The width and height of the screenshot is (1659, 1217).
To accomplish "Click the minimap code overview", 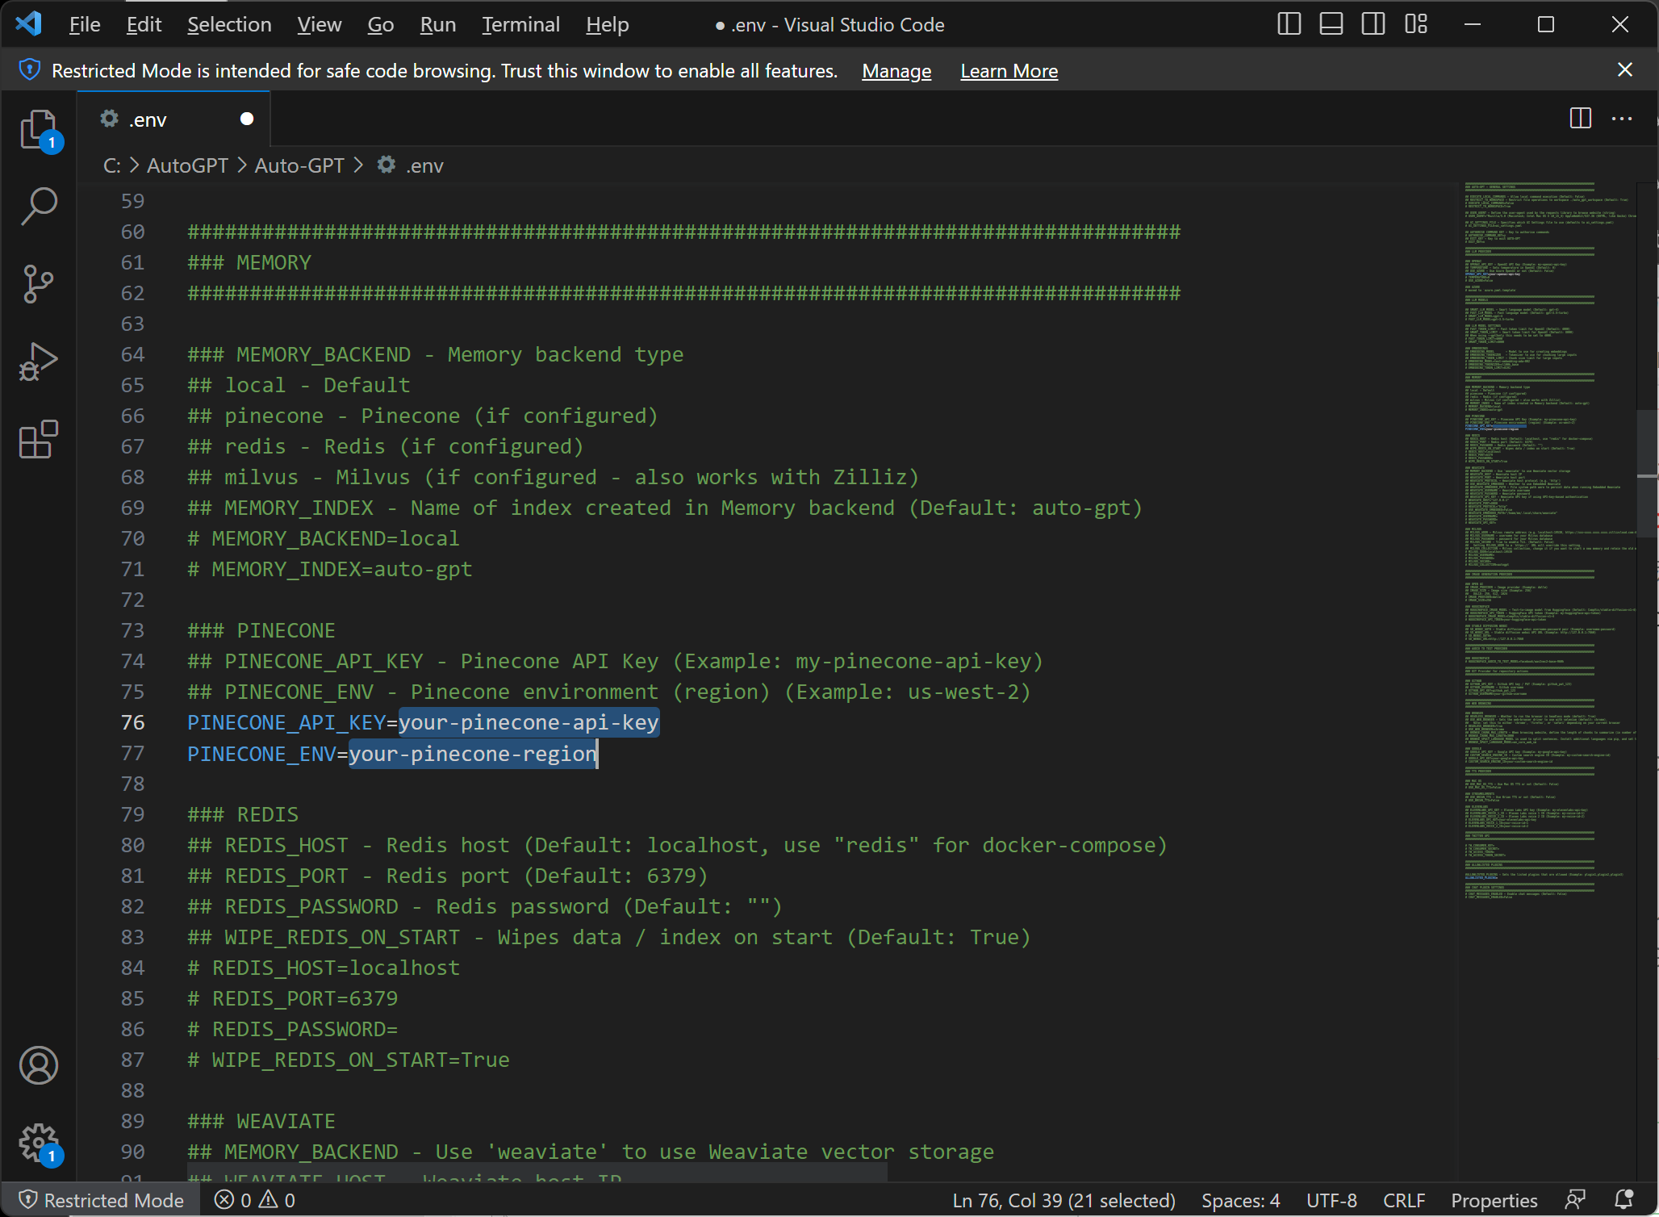I will pos(1550,542).
